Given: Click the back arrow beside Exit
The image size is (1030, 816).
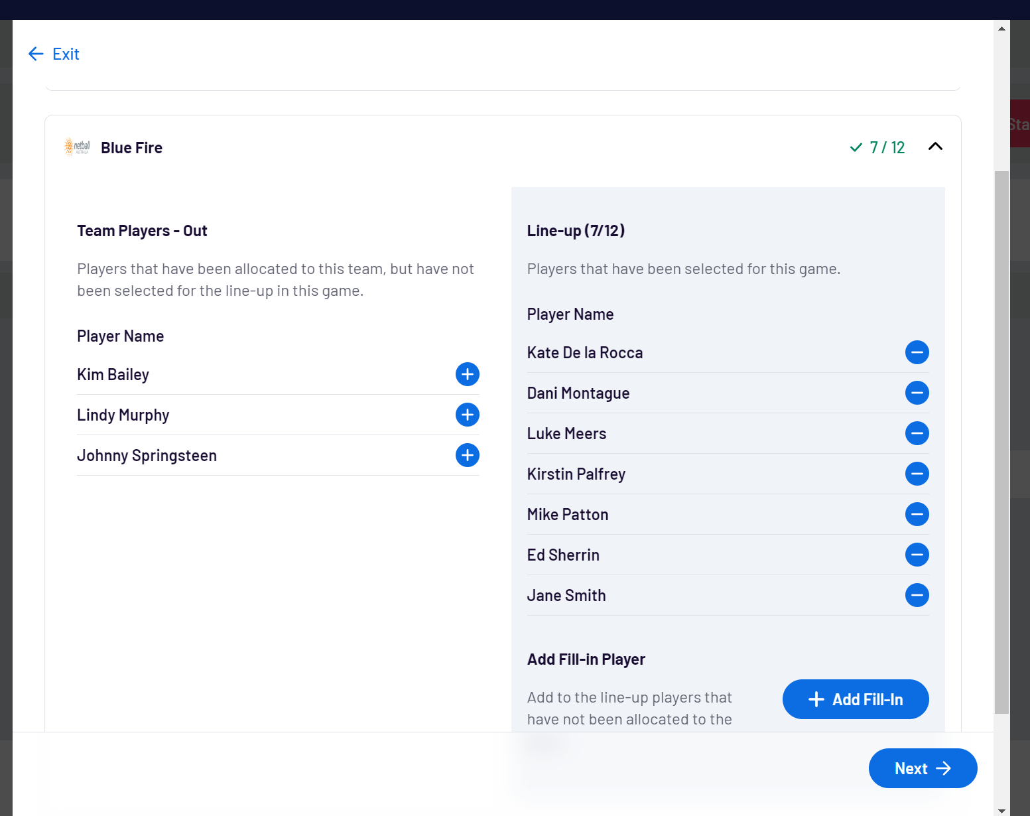Looking at the screenshot, I should tap(36, 54).
